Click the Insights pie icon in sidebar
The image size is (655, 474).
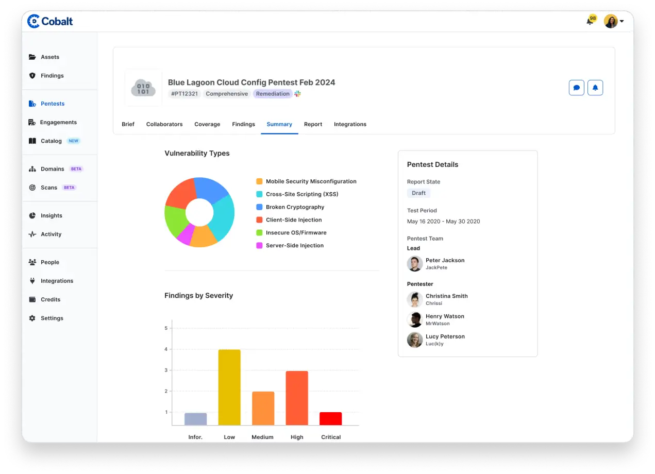(x=32, y=215)
